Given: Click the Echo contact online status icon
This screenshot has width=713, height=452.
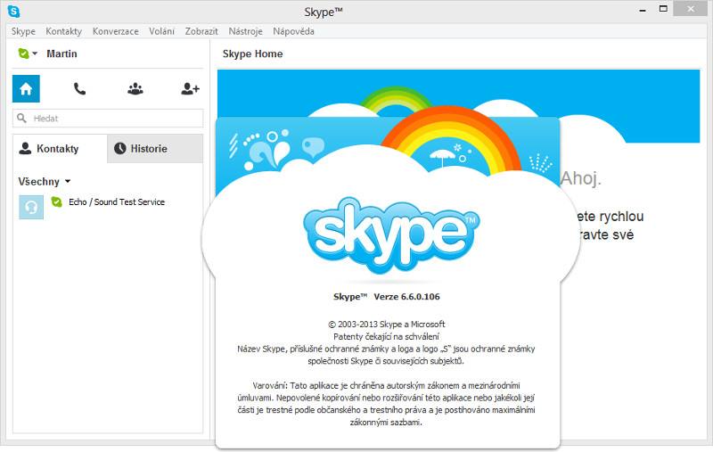Looking at the screenshot, I should (x=57, y=201).
